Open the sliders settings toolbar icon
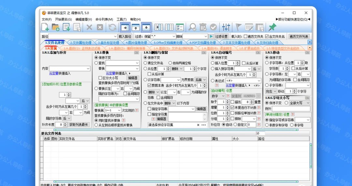This screenshot has height=186, width=352. pyautogui.click(x=226, y=27)
